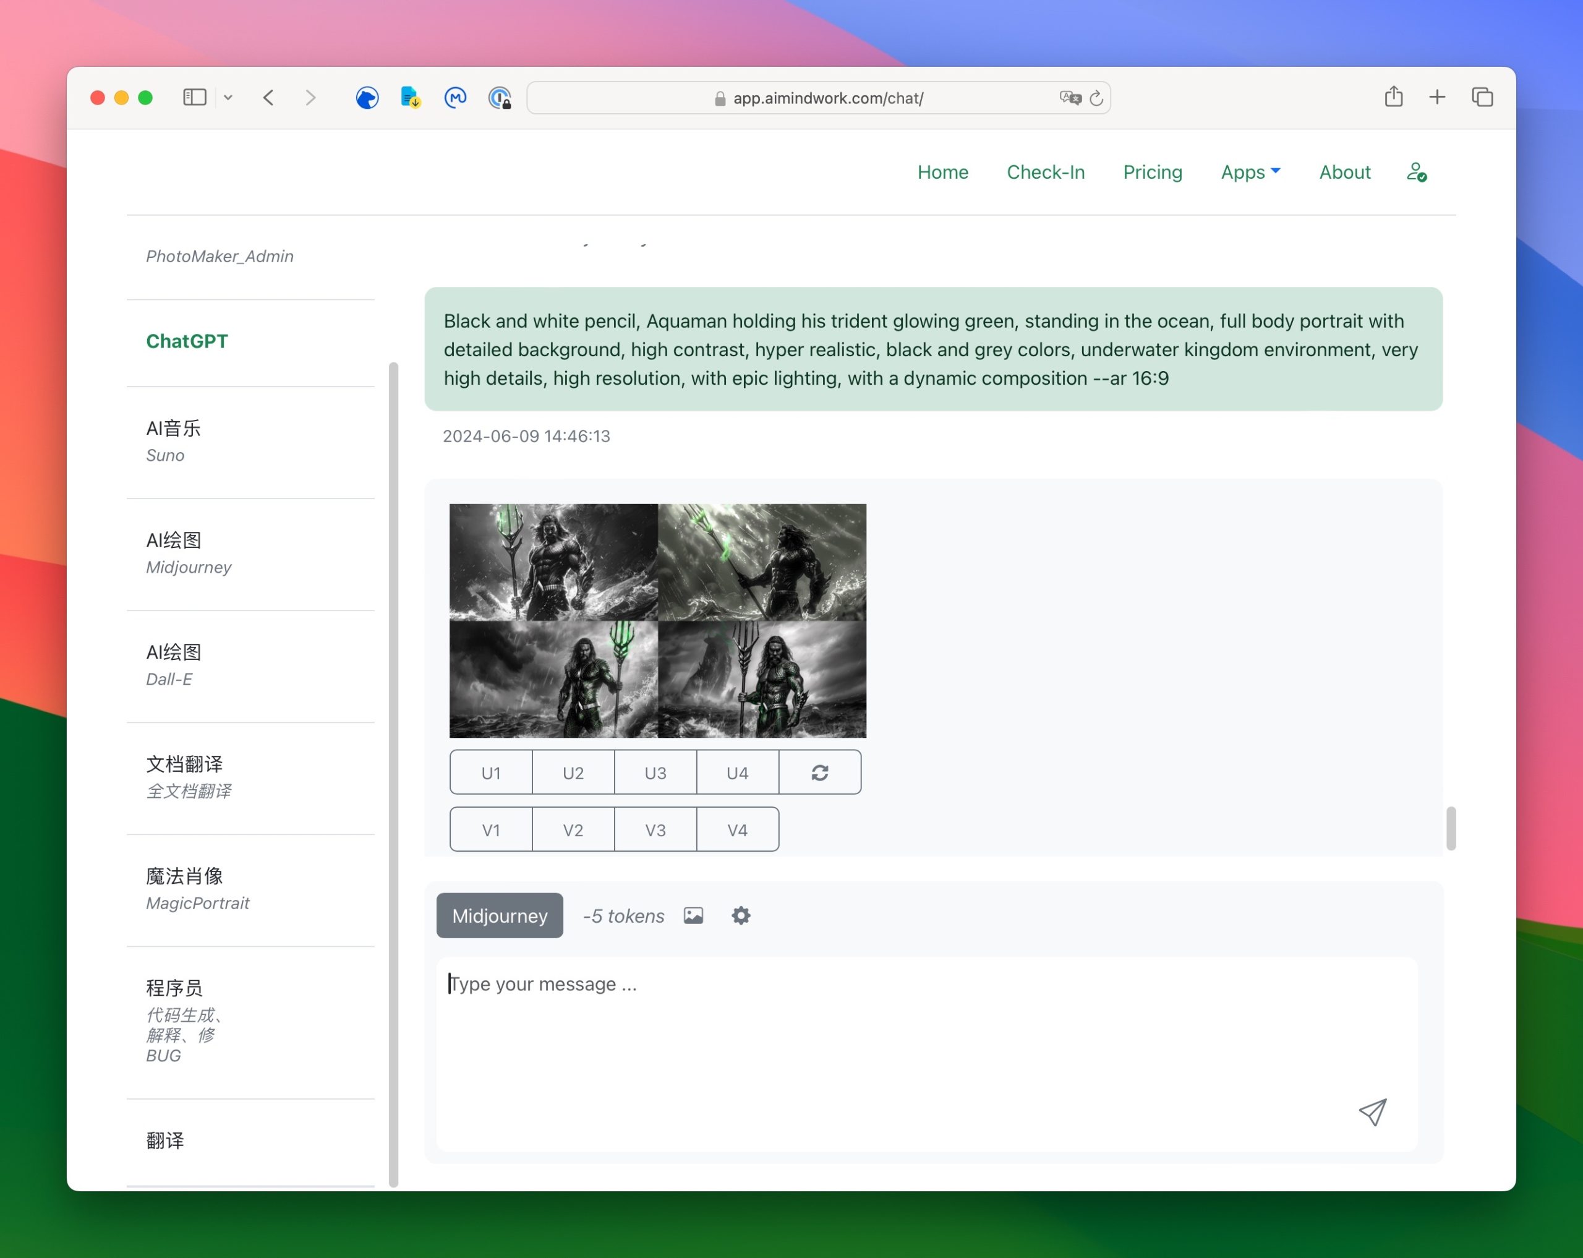Open a new tab with plus icon
1583x1258 pixels.
[1437, 97]
